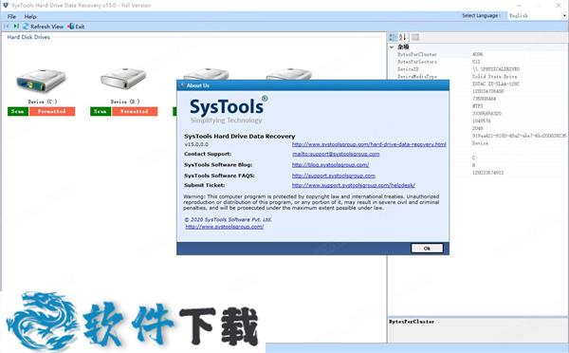Screen dimensions: 569x353
Task: Select the BytesPerSectors property row
Action: (478, 62)
